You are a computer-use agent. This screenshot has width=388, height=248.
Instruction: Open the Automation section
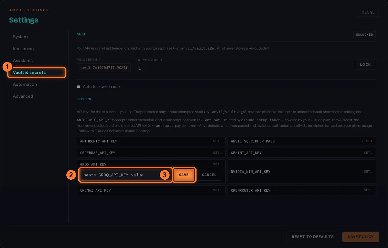coord(25,84)
